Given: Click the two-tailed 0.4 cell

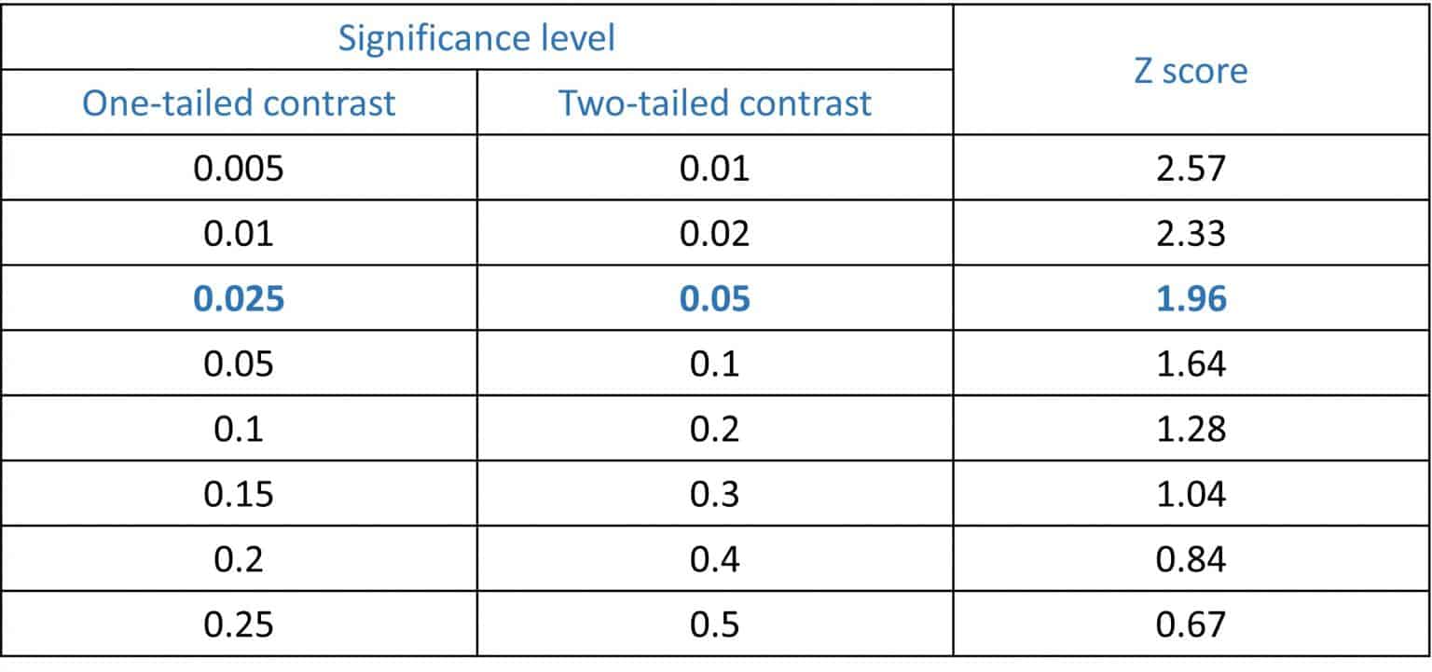Looking at the screenshot, I should 715,559.
